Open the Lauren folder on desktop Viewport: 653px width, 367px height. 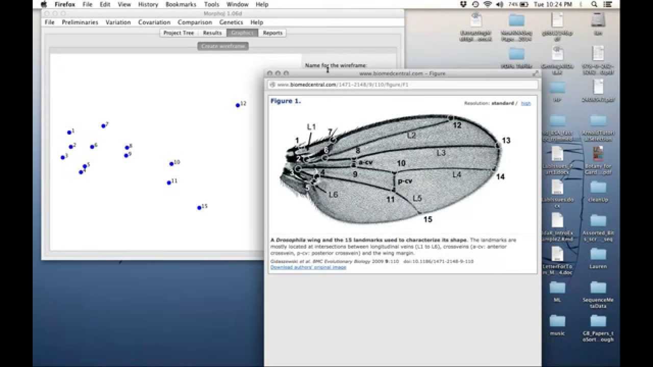coord(598,257)
